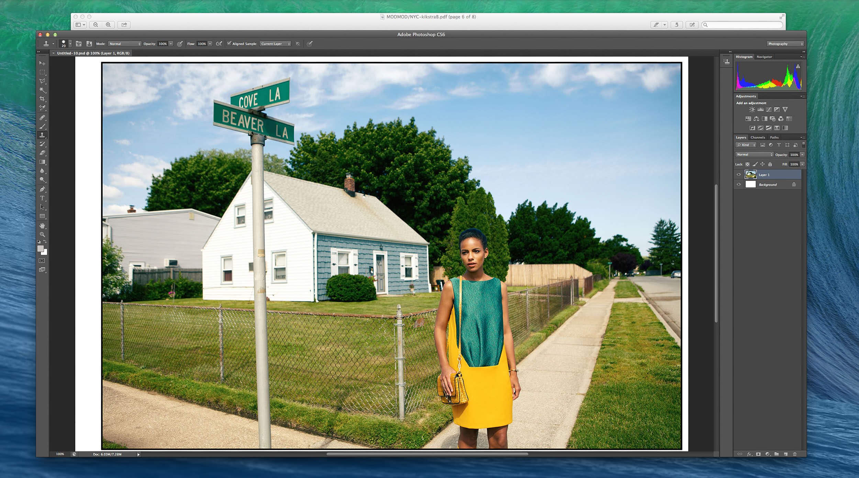Select the Lasso tool
This screenshot has height=478, width=859.
(42, 81)
